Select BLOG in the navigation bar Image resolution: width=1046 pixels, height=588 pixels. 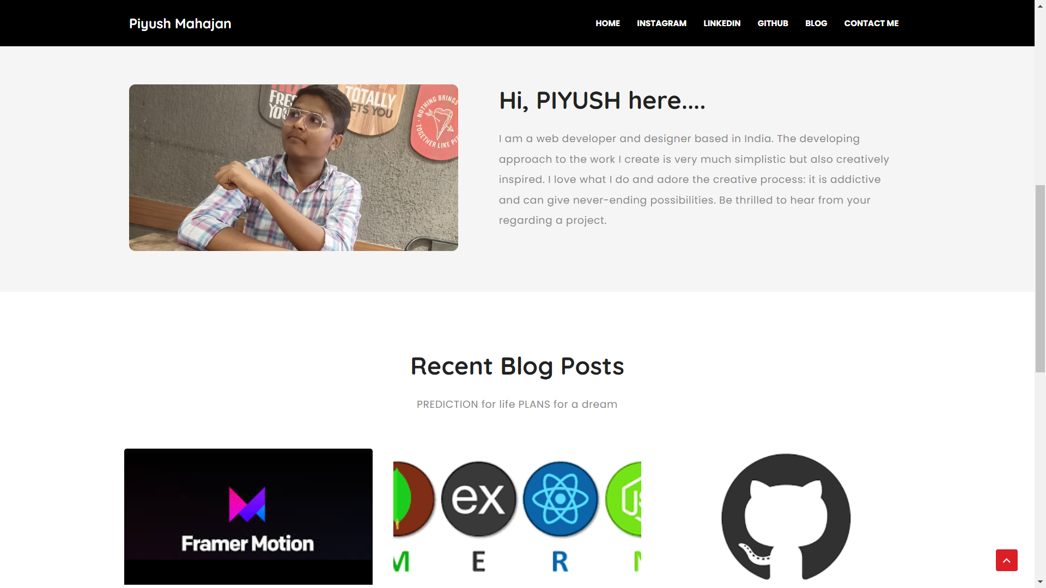[816, 23]
